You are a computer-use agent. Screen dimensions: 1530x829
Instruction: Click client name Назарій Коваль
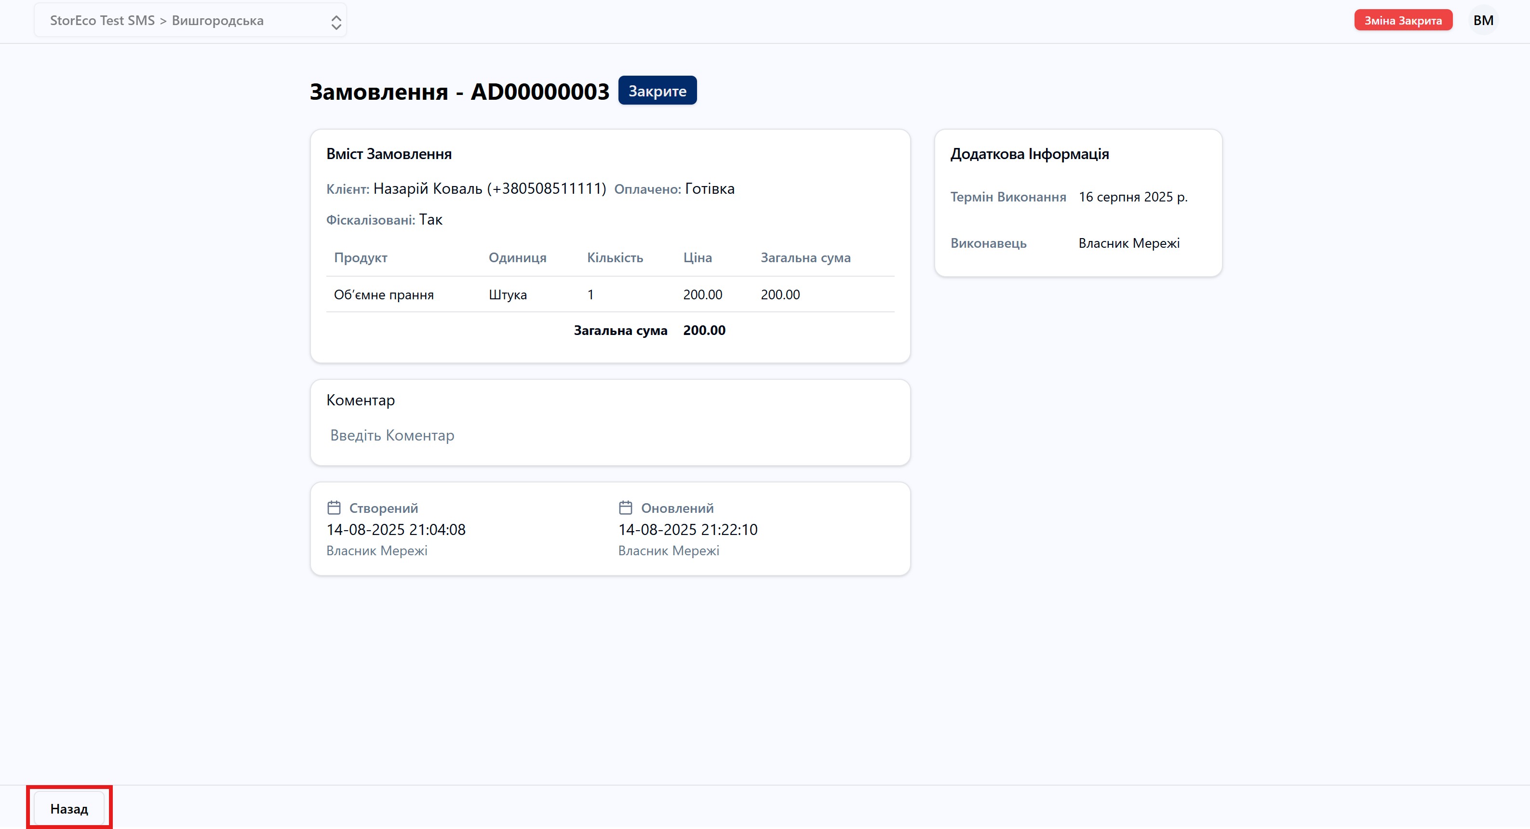(428, 189)
